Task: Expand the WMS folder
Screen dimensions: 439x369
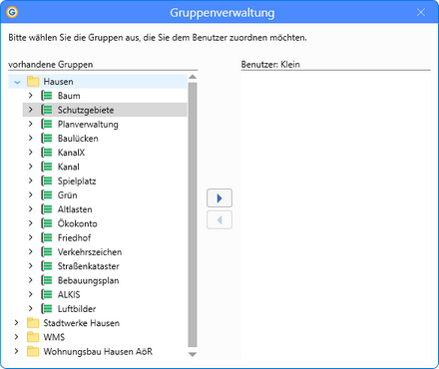Action: pos(17,337)
